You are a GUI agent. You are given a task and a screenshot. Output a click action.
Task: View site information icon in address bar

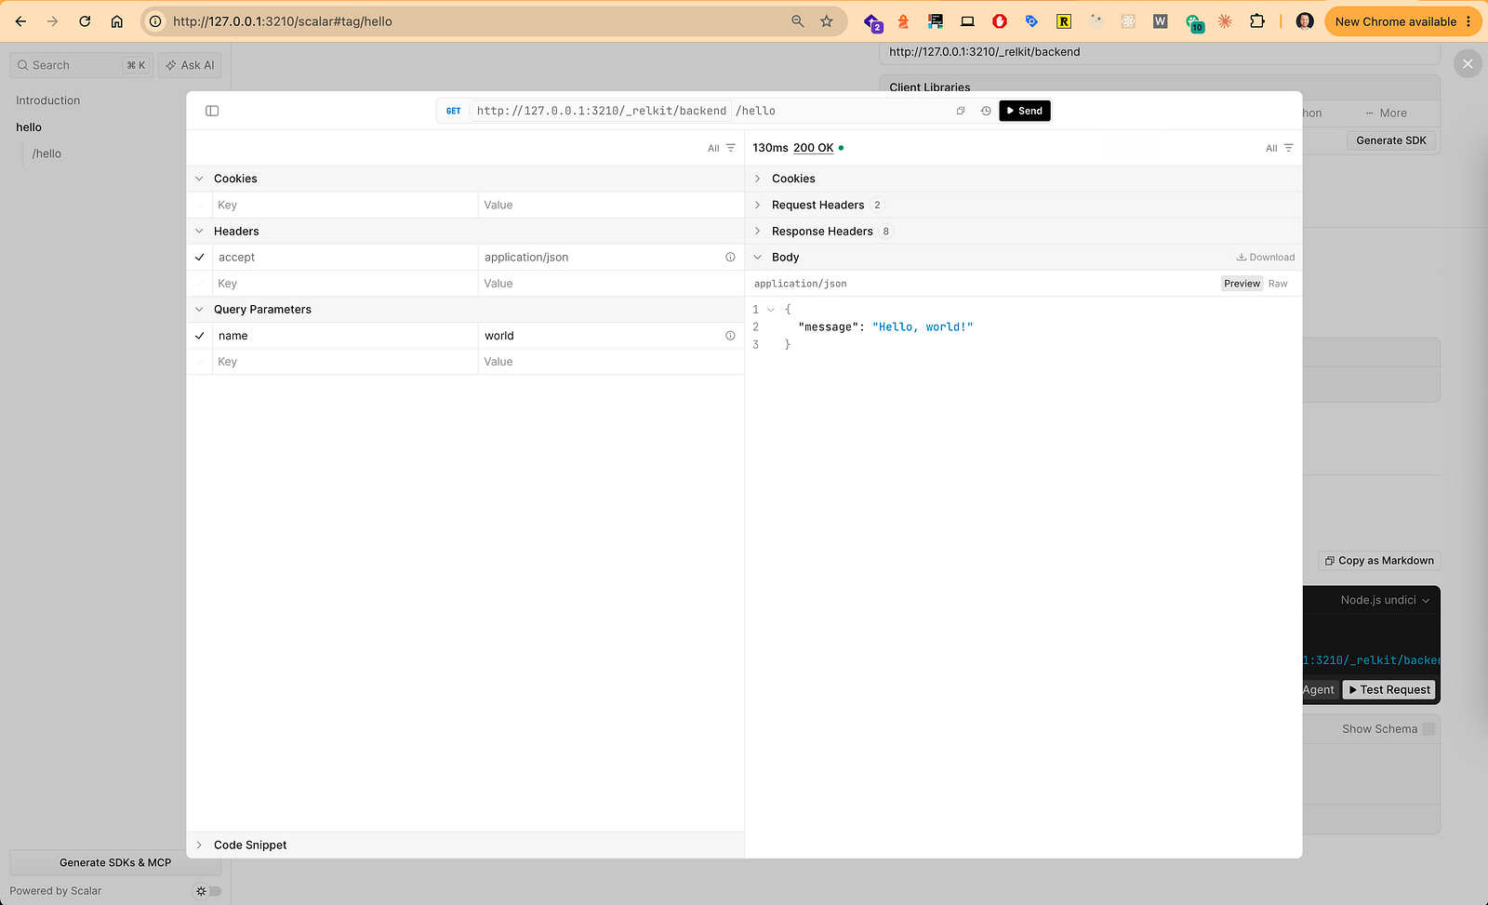click(x=156, y=21)
